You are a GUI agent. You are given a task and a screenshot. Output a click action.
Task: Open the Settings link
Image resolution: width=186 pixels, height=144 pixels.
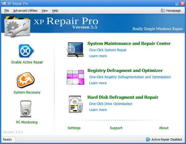click(x=74, y=128)
